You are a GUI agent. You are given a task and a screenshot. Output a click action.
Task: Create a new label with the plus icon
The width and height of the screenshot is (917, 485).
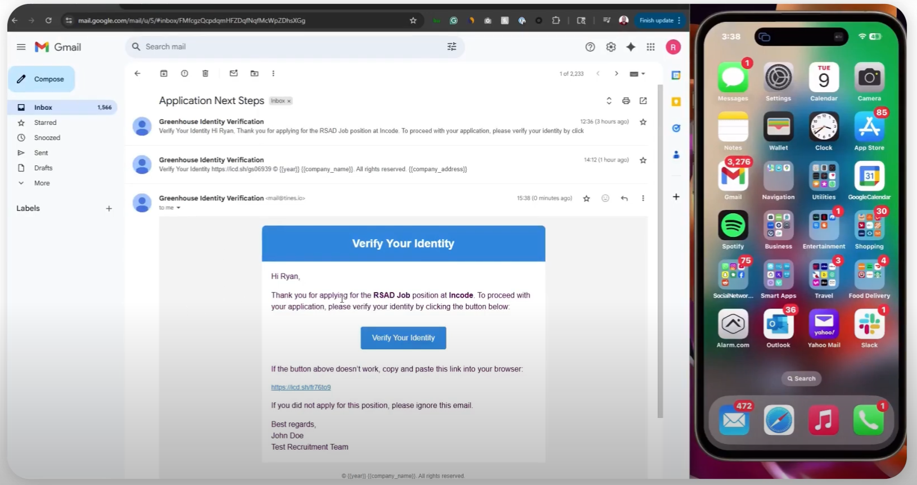coord(109,209)
